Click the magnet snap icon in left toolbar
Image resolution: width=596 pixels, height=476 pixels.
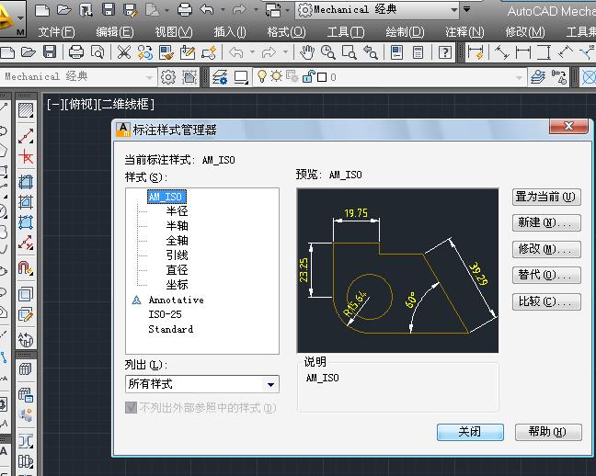coord(26,268)
